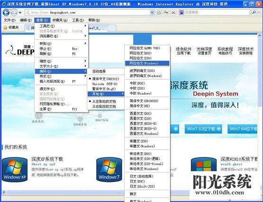Select 阿拉伯文(ASMO 708) encoding

pos(147,48)
